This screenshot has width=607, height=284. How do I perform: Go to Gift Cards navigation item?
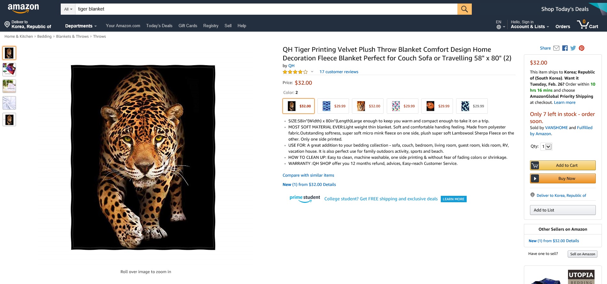click(x=188, y=26)
